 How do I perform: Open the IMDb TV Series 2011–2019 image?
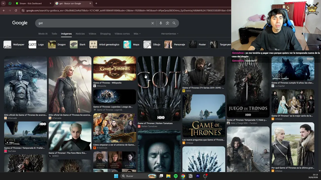click(204, 71)
